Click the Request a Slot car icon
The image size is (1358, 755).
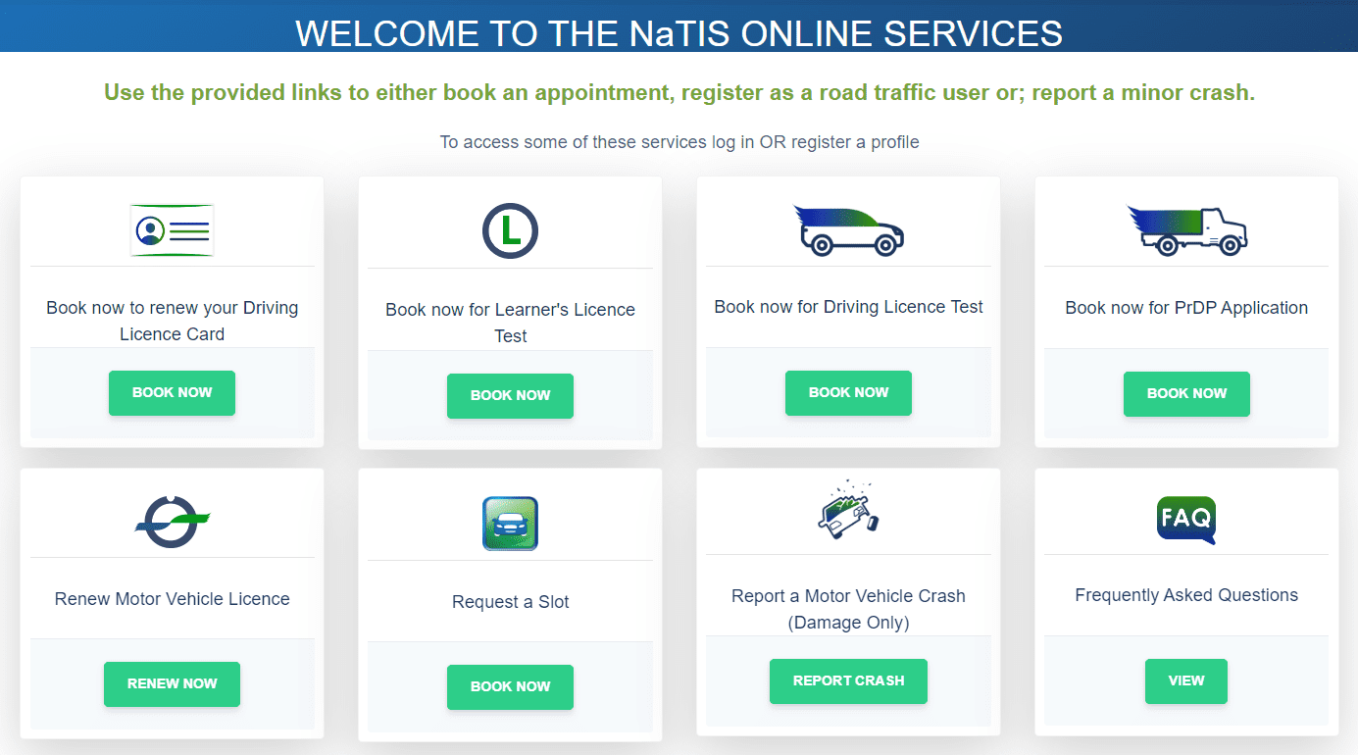tap(510, 523)
